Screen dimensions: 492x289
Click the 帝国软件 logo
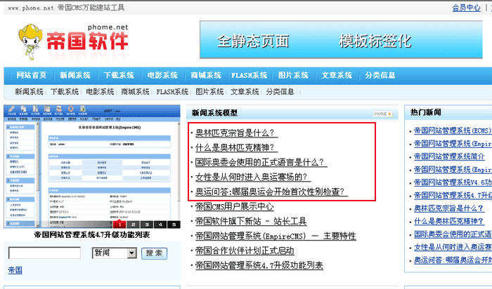pos(73,41)
